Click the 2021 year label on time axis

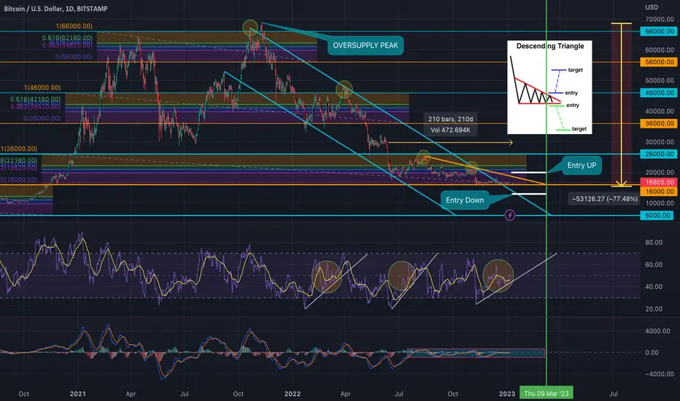coord(77,394)
